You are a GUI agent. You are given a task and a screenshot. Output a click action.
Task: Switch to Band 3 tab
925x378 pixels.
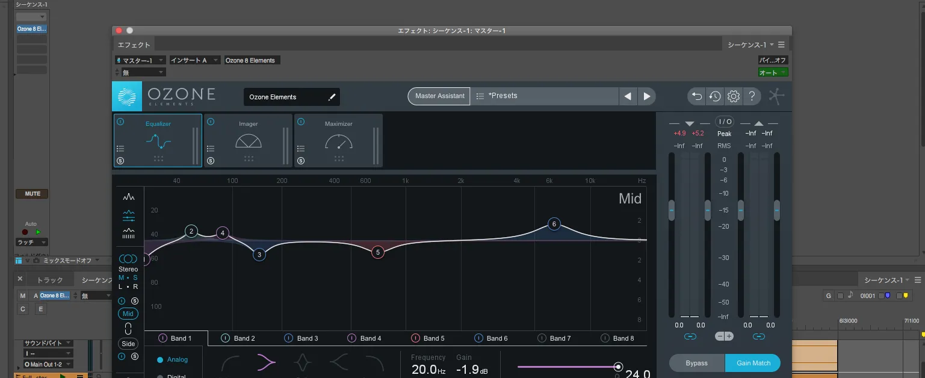click(302, 338)
